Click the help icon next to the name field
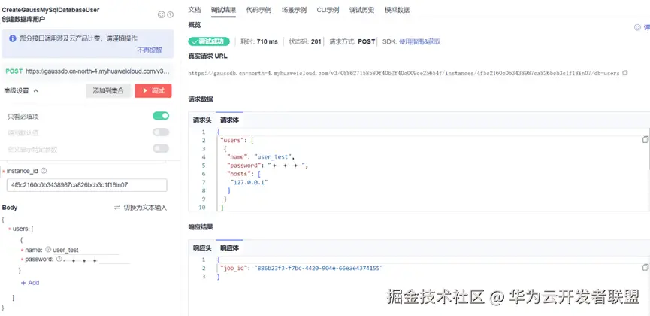650x316 pixels. (x=48, y=250)
